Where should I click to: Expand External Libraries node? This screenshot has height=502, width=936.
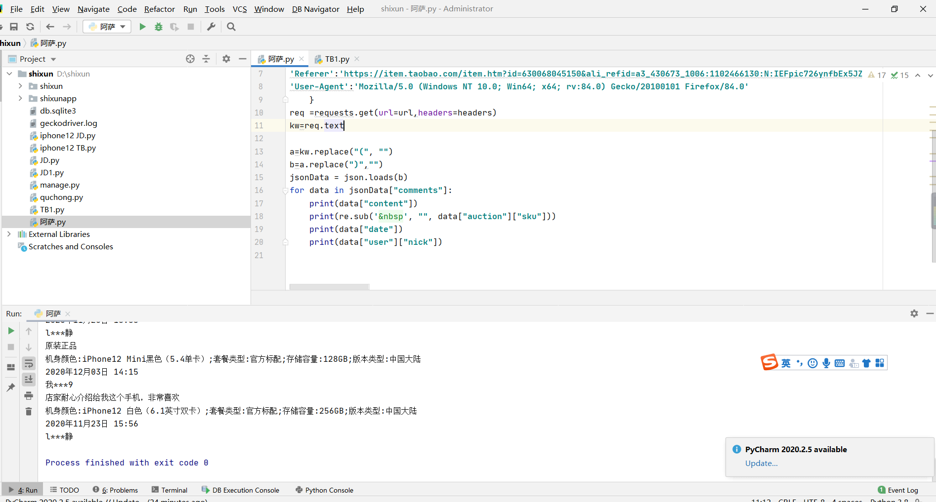coord(9,234)
